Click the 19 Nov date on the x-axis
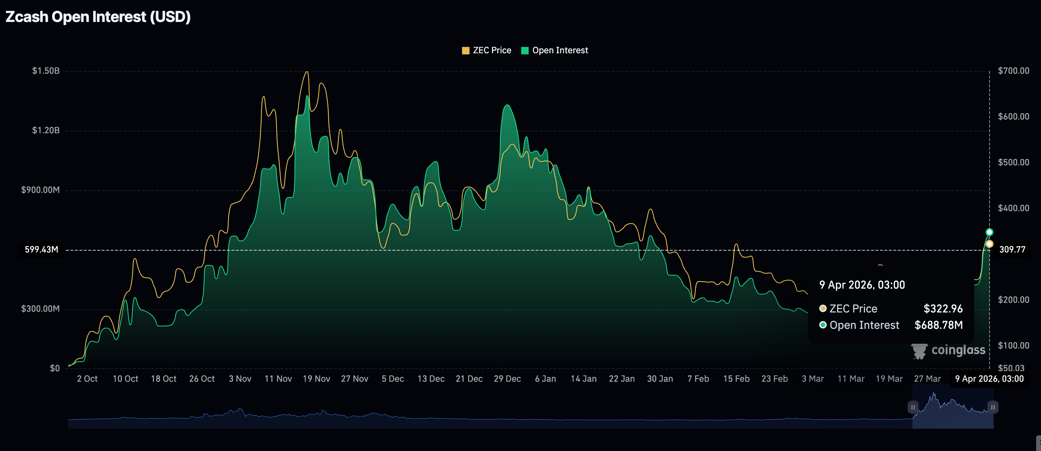 click(x=316, y=379)
